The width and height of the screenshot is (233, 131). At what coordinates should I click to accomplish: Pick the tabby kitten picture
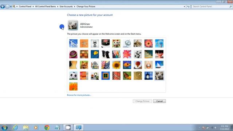[x=138, y=43]
